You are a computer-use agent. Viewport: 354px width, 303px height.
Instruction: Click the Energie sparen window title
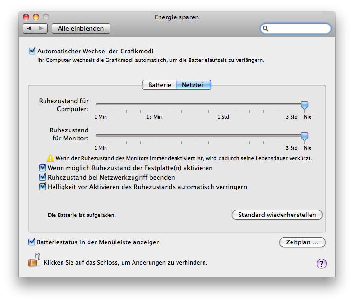pos(177,17)
